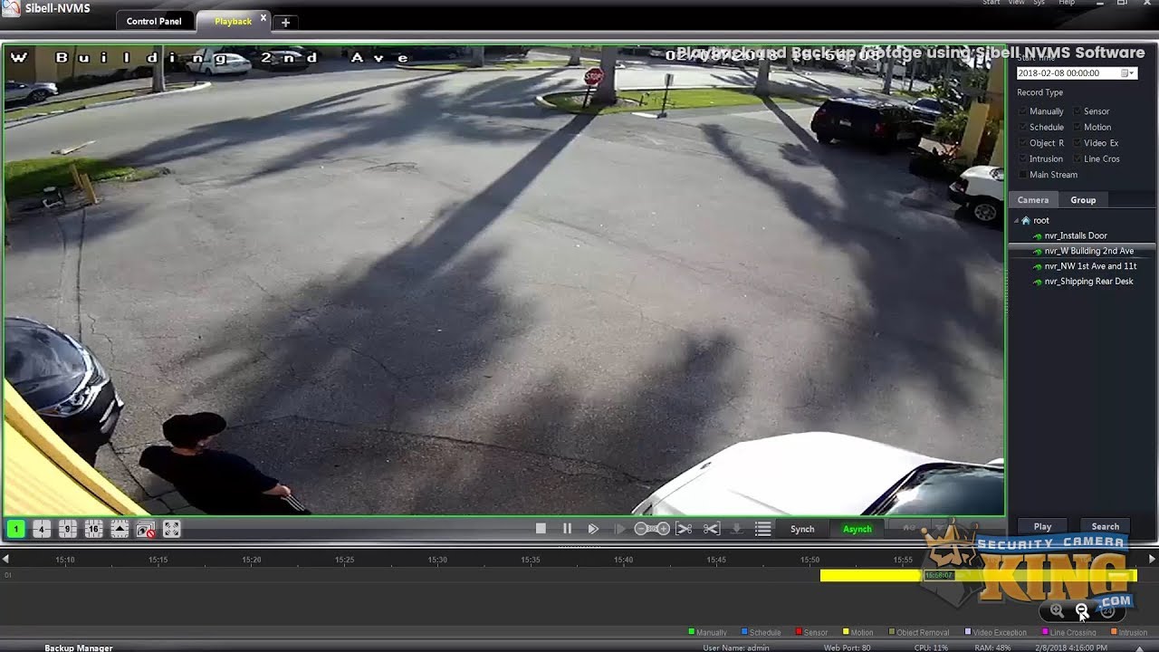Toggle the Video Ex record type checkbox

1078,143
